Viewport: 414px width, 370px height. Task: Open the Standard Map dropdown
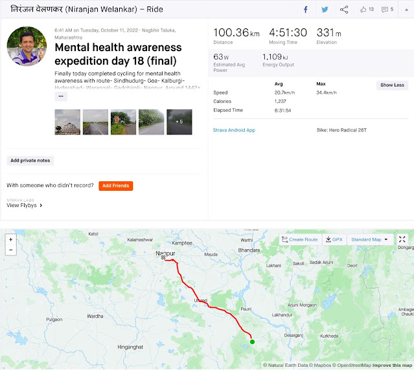pos(369,239)
